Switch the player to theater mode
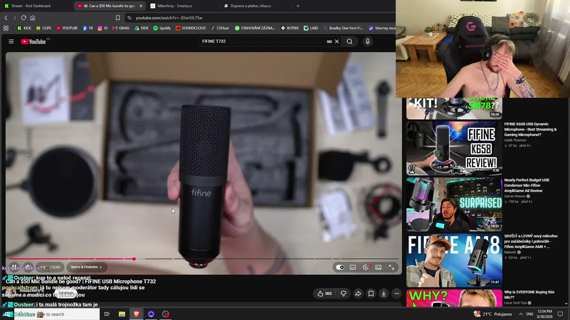Image resolution: width=570 pixels, height=320 pixels. (x=379, y=267)
